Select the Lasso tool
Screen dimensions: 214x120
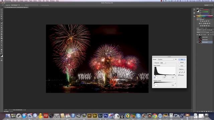[x=2, y=14]
